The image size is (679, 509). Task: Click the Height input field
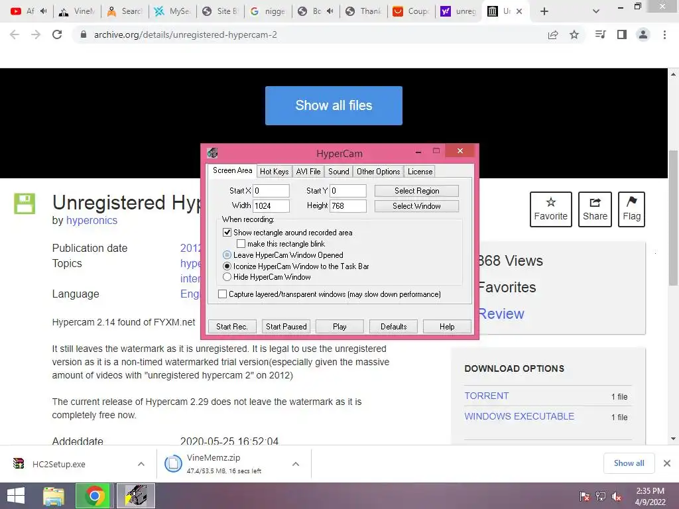pos(348,206)
